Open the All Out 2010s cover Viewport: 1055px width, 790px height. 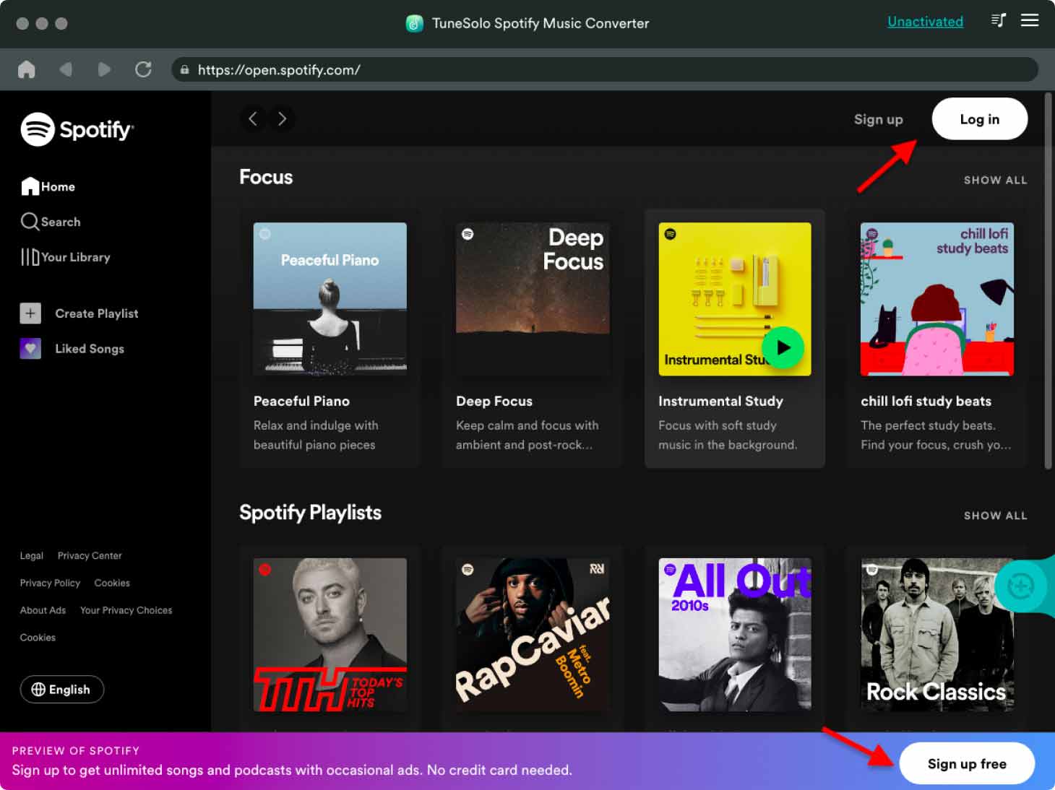[x=734, y=635]
